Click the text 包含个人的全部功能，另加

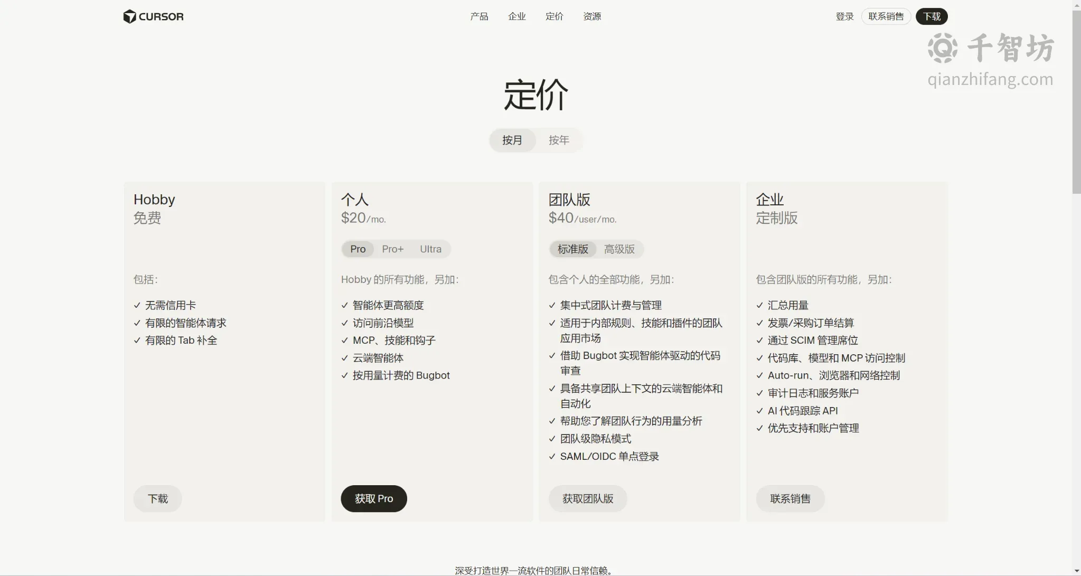611,280
